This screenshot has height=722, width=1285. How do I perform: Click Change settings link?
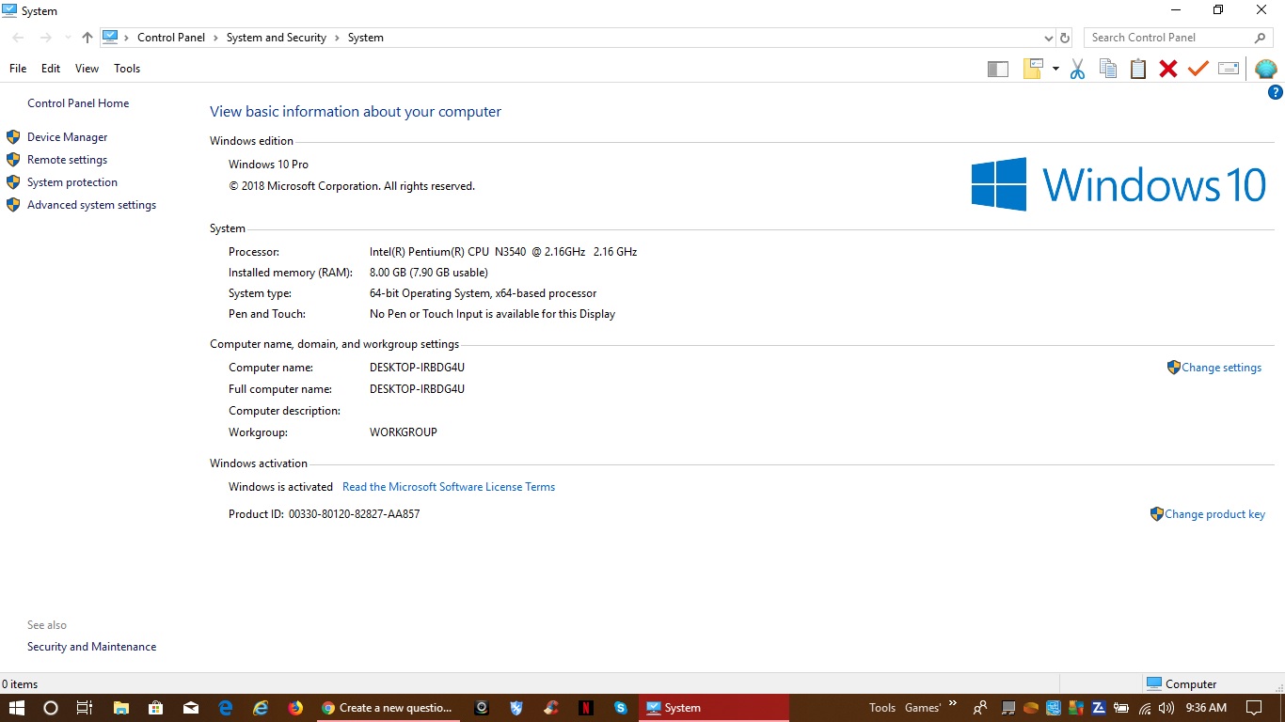point(1221,368)
